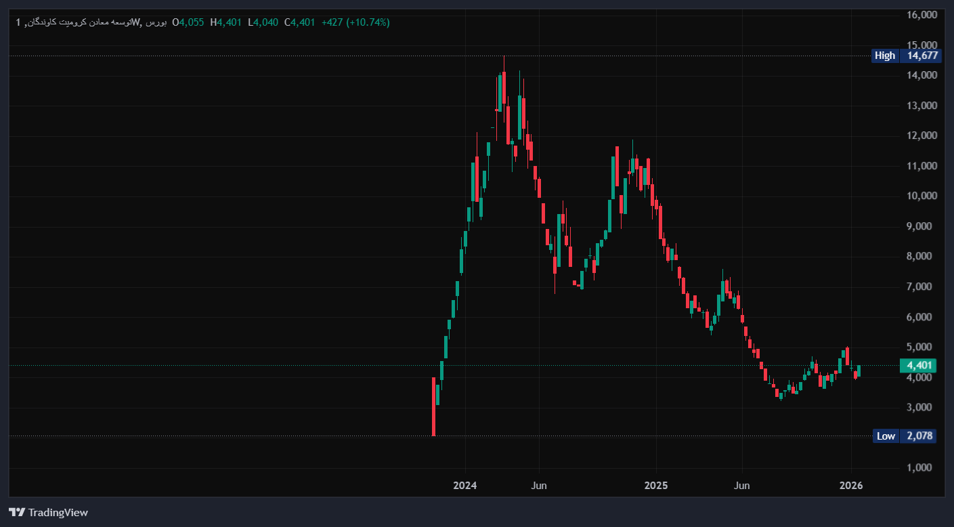The width and height of the screenshot is (954, 527).
Task: Click the tall red first candle at chart start
Action: pos(433,406)
